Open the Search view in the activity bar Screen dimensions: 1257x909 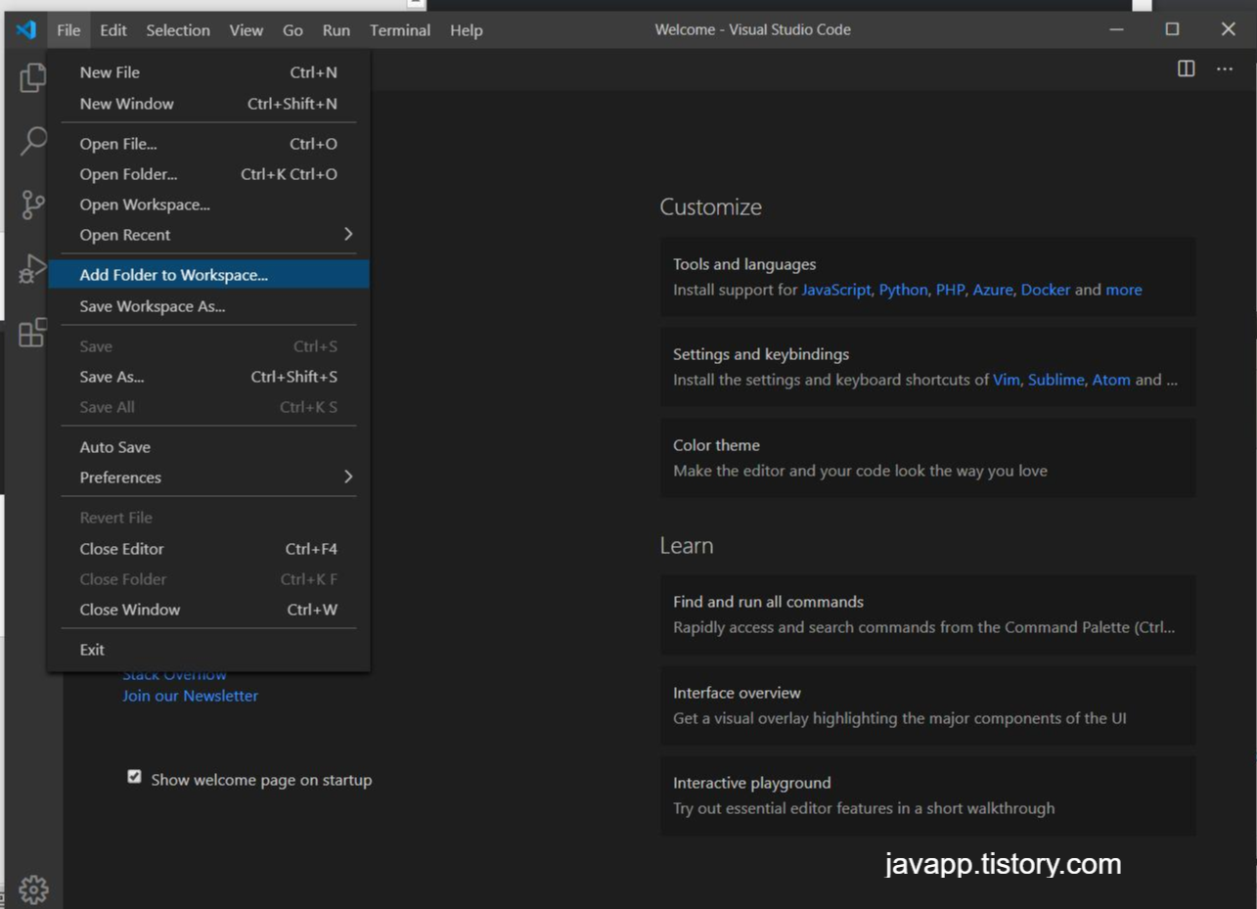[32, 141]
